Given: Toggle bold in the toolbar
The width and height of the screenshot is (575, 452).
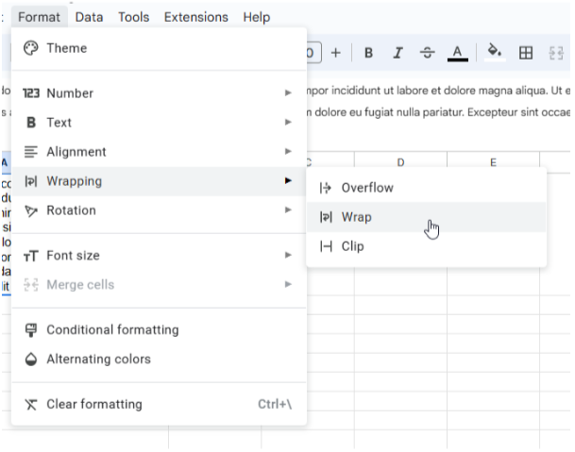Looking at the screenshot, I should coord(368,53).
